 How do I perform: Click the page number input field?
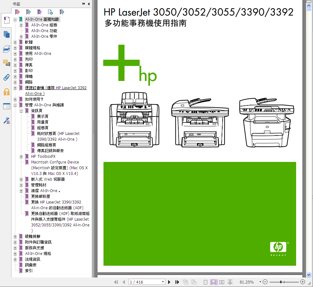point(145,282)
